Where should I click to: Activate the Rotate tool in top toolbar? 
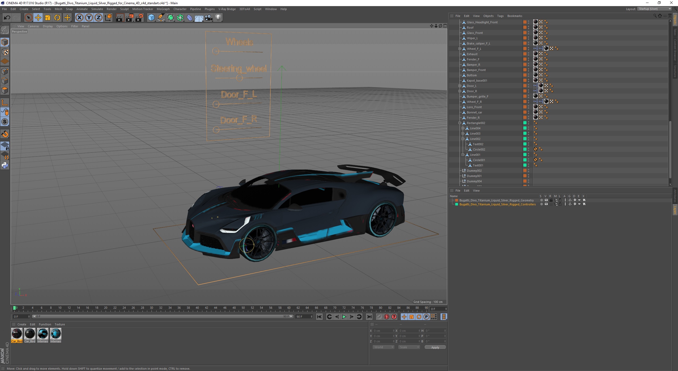point(57,18)
